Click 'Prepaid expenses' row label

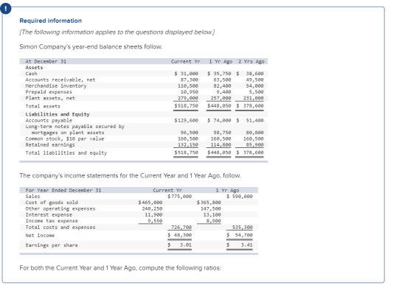[x=49, y=92]
